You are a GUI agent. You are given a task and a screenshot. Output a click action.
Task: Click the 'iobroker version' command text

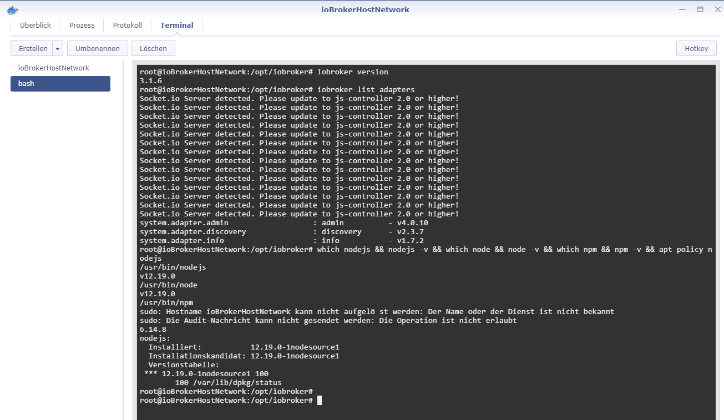[353, 72]
